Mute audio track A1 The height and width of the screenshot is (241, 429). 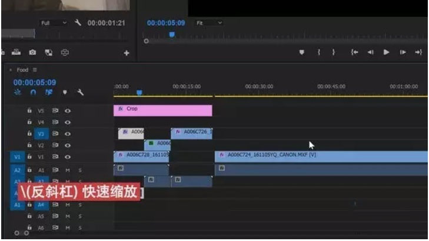68,169
